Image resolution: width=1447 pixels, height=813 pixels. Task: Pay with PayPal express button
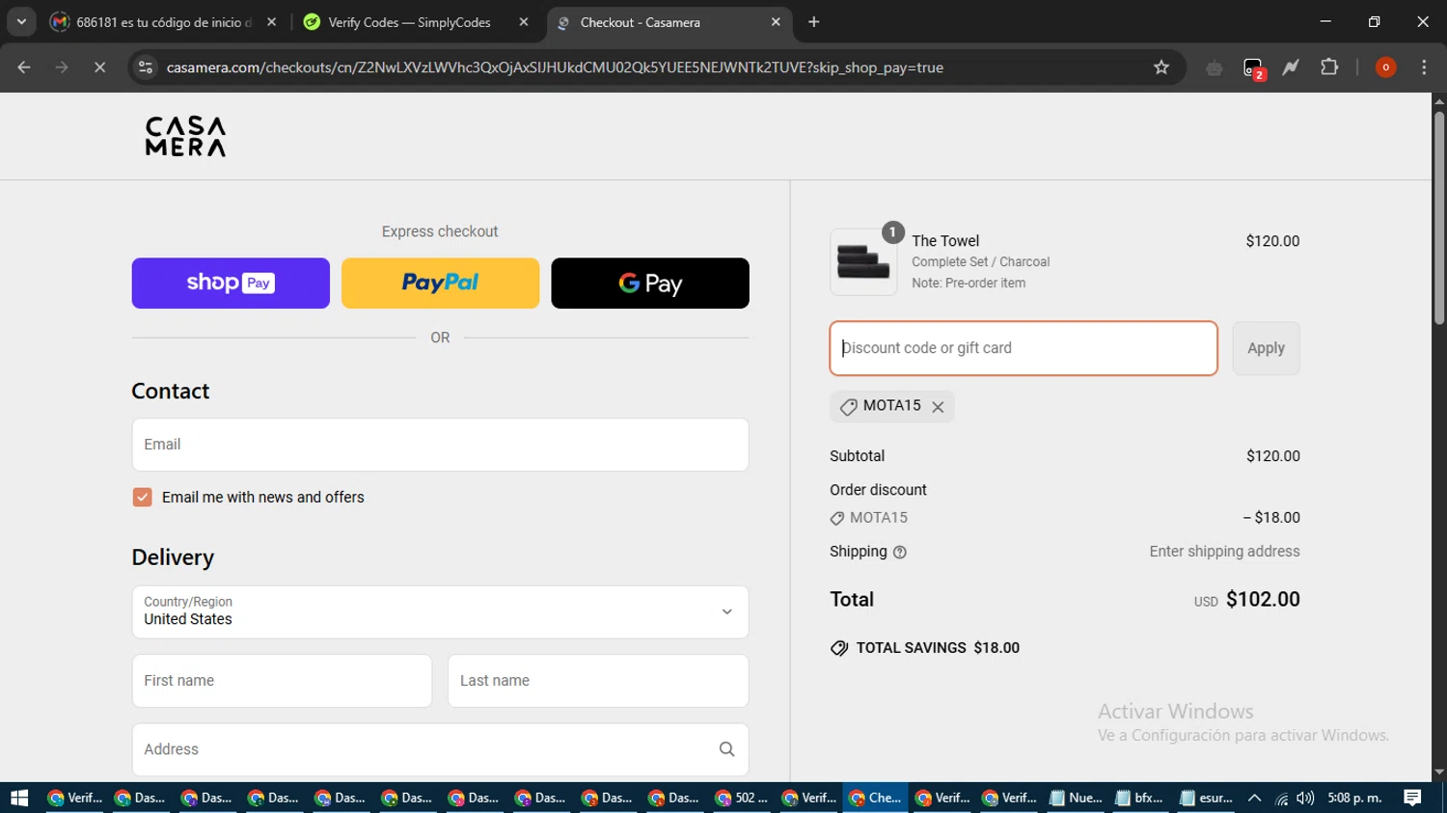tap(440, 283)
